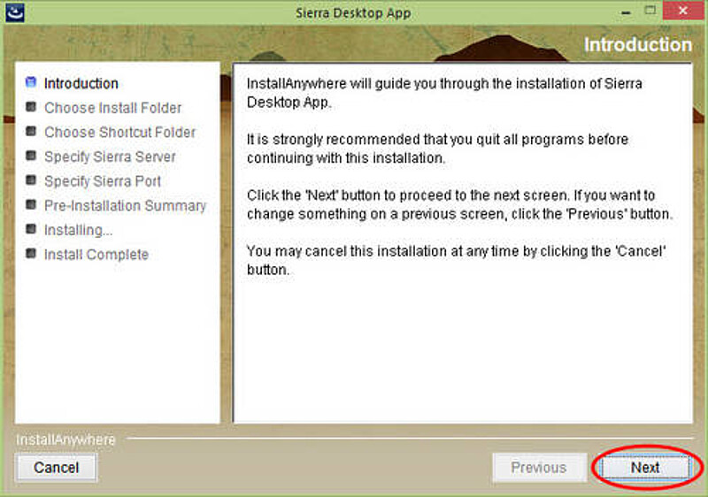708x497 pixels.
Task: Click the Choose Shortcut Folder bullet icon
Action: (31, 131)
